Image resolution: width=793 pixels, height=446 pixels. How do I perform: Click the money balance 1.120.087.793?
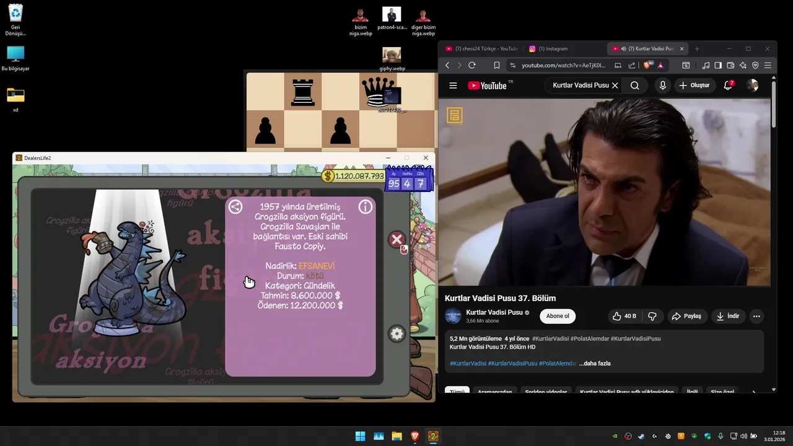(x=353, y=176)
